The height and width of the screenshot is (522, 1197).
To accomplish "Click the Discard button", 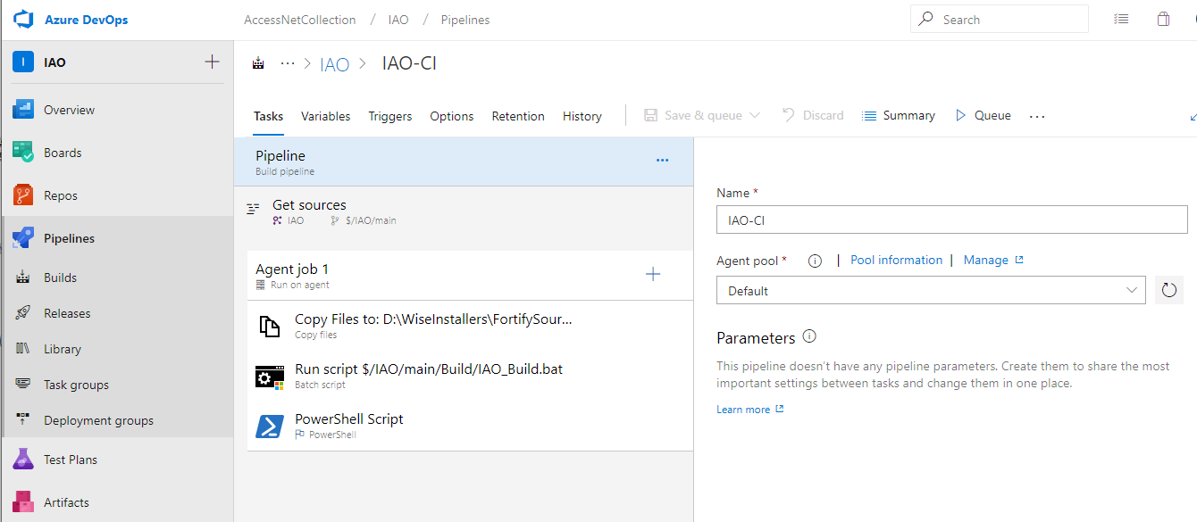I will (x=813, y=115).
